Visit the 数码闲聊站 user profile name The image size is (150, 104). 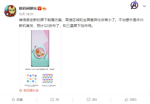(28, 8)
